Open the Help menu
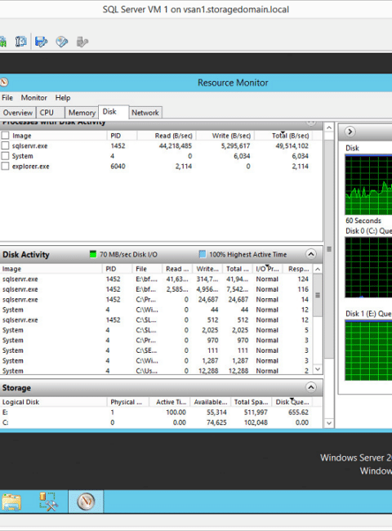The width and height of the screenshot is (392, 531). (63, 98)
